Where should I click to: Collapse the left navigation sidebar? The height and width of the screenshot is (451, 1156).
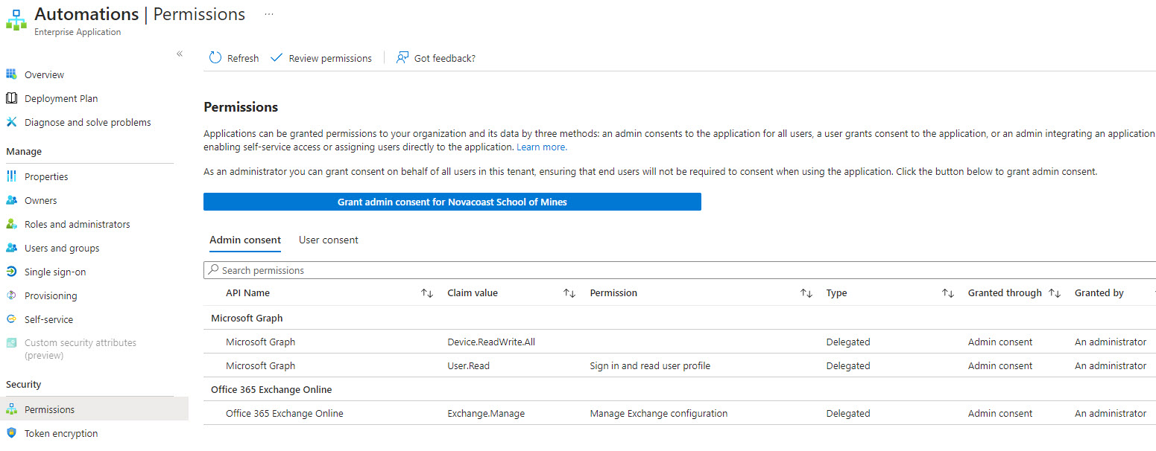(x=180, y=54)
